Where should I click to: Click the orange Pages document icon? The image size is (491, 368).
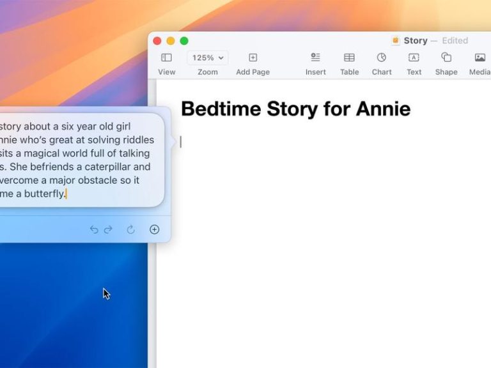(396, 41)
